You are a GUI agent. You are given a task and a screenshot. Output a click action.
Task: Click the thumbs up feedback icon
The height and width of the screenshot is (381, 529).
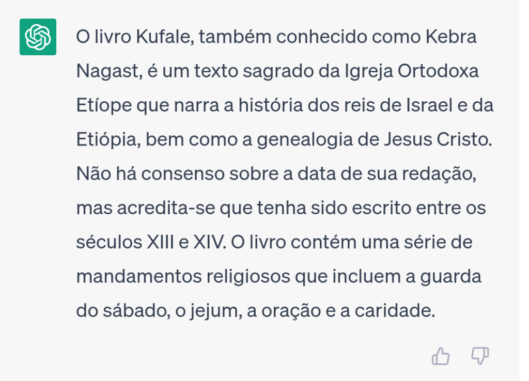point(441,356)
